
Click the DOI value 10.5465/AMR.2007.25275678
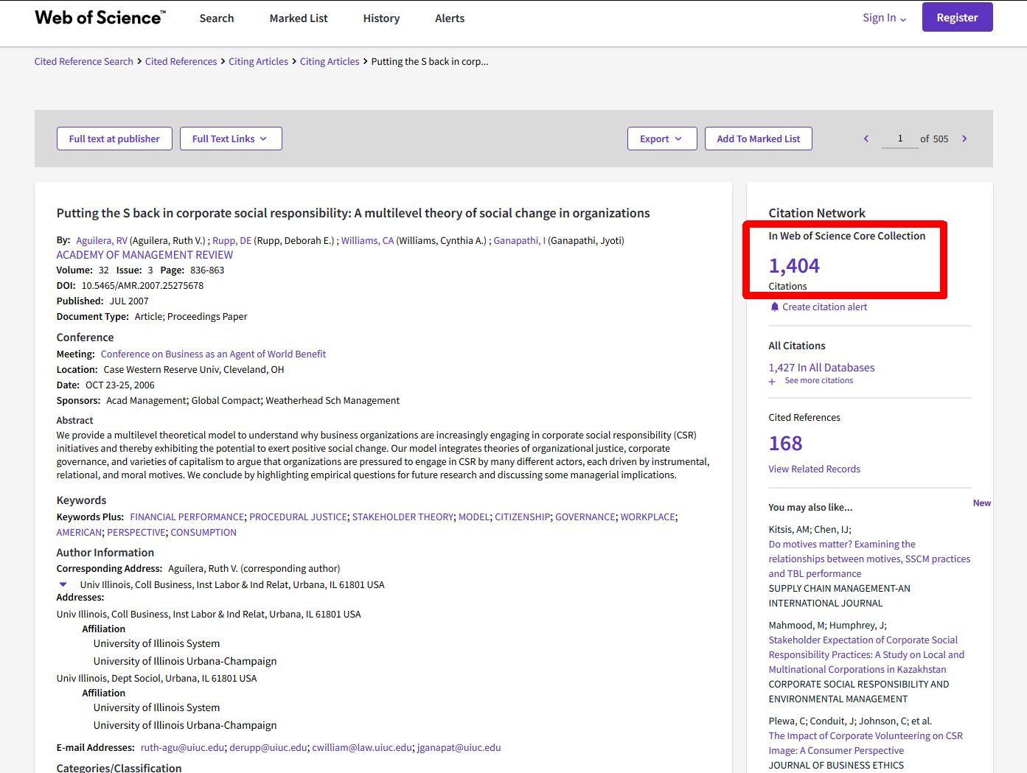click(x=142, y=285)
